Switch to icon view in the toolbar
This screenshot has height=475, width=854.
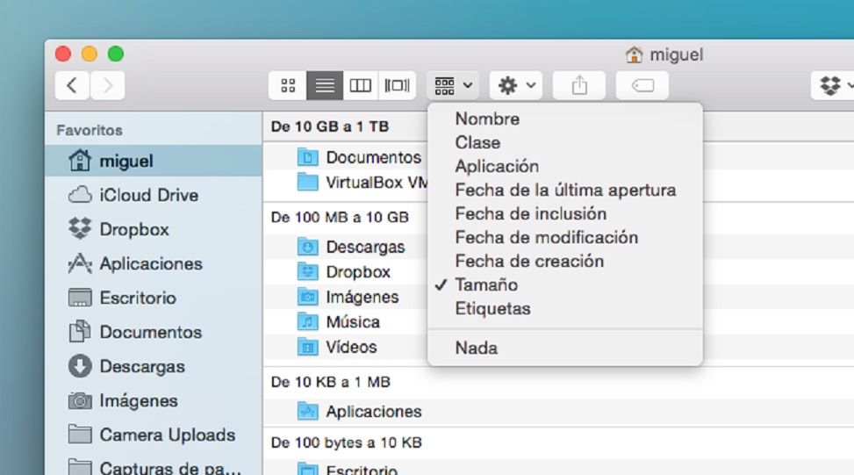288,85
